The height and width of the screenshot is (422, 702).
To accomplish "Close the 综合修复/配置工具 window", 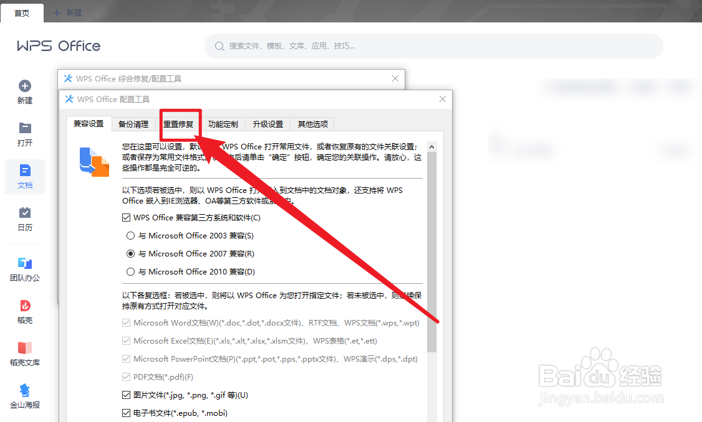I will point(395,78).
